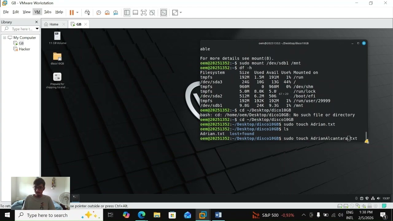Click the guest volume tray icon
This screenshot has height=221, width=393.
click(x=378, y=198)
